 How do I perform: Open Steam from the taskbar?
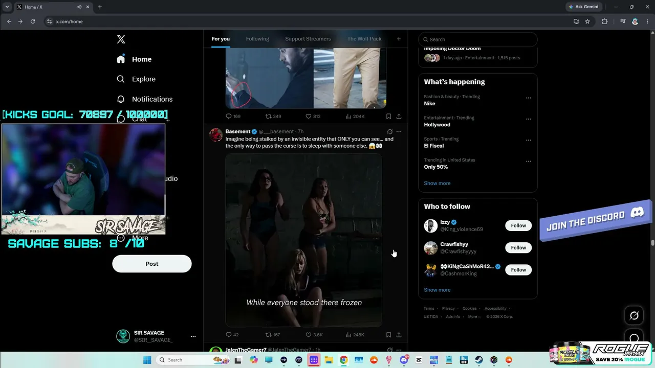pos(479,360)
